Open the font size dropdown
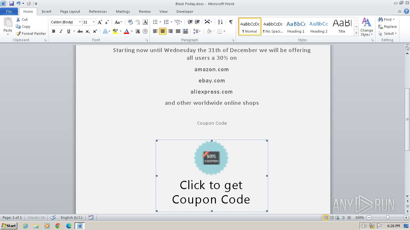410x230 pixels. coord(94,22)
